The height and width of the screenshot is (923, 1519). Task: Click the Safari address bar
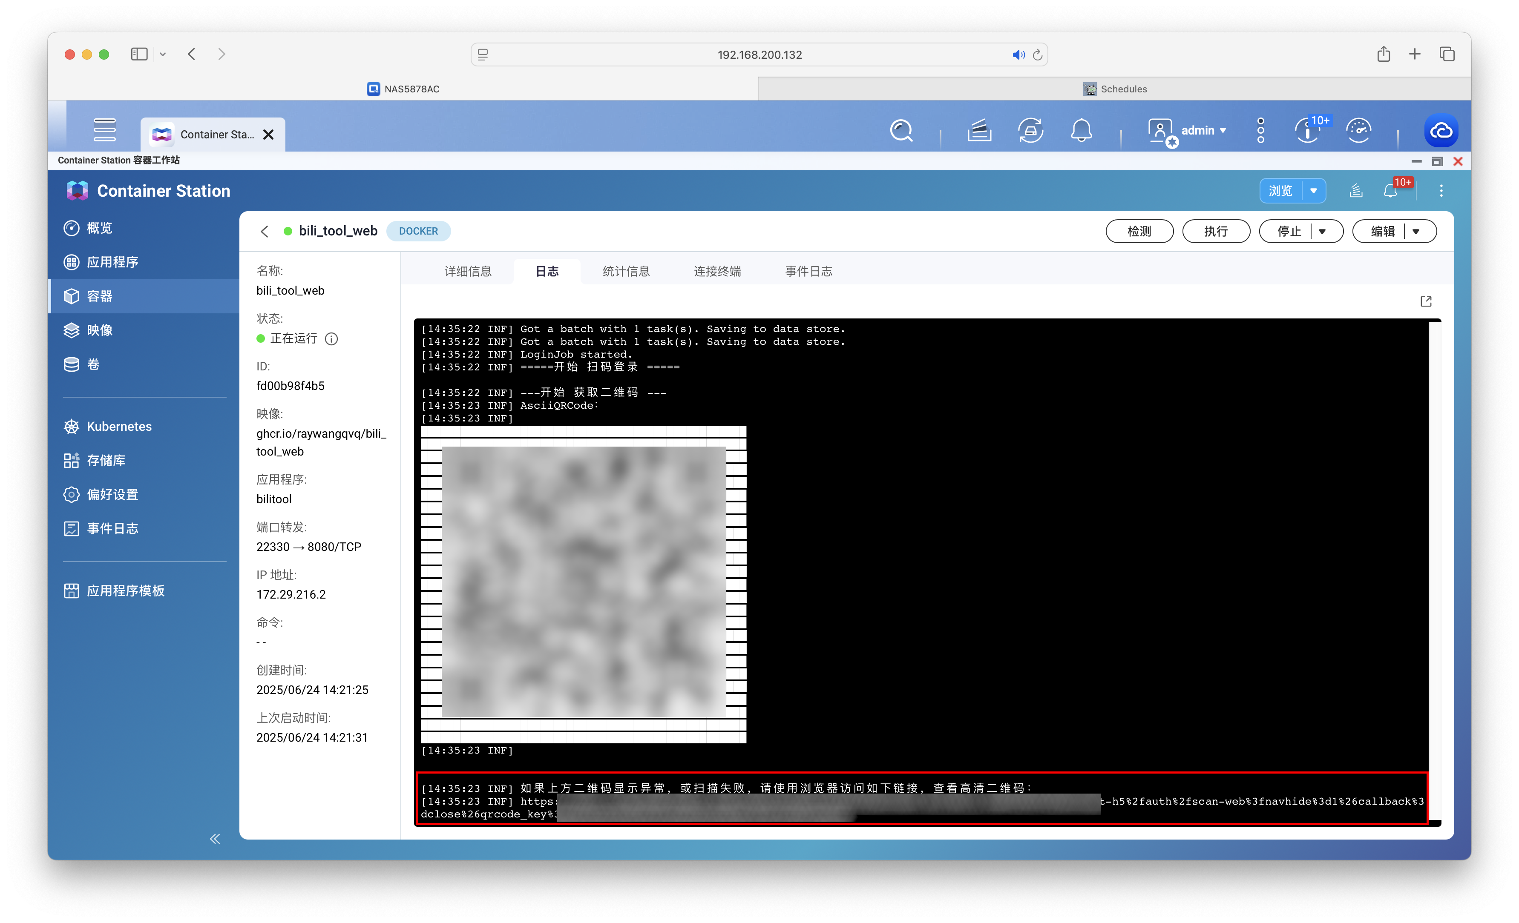pos(759,55)
